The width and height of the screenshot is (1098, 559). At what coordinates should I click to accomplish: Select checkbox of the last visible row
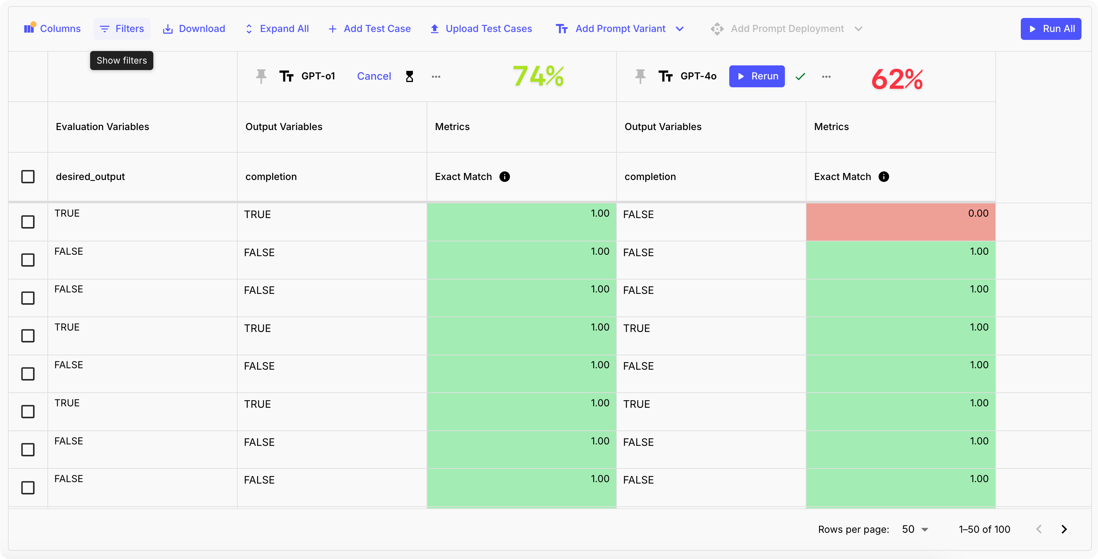28,488
